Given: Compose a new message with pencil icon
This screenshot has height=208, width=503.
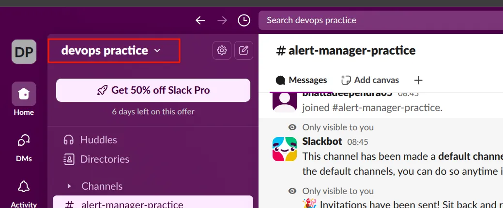Looking at the screenshot, I should [244, 50].
